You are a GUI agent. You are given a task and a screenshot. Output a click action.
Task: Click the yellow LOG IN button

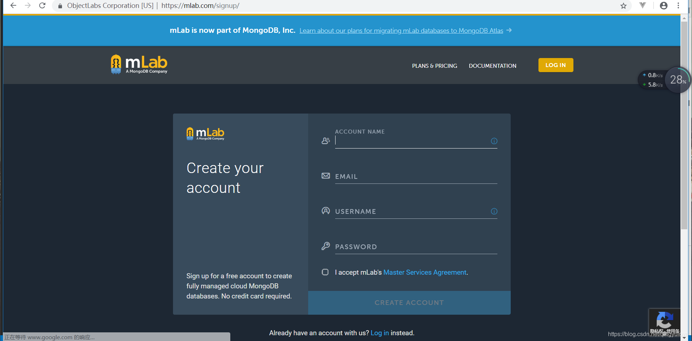click(x=556, y=65)
